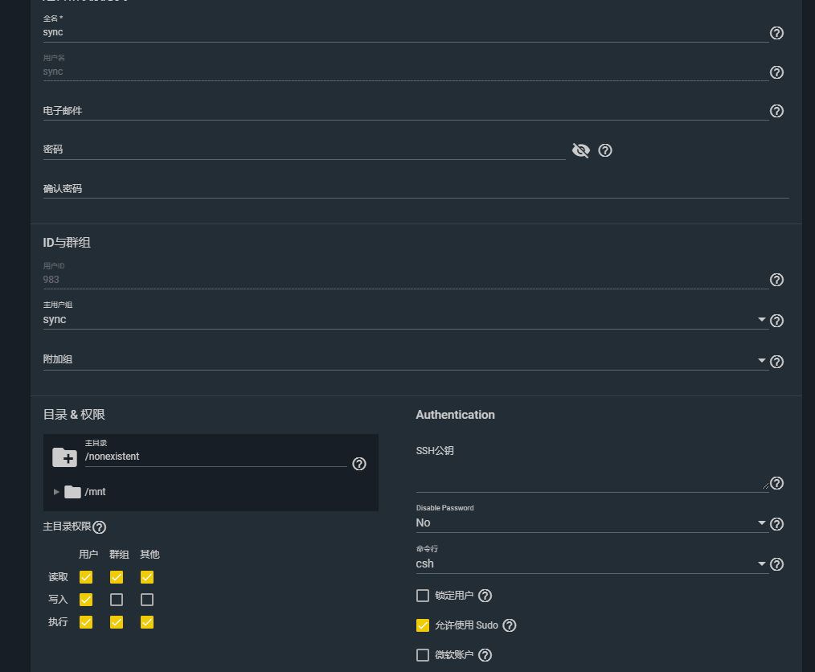815x672 pixels.
Task: Toggle password visibility eye icon
Action: (580, 150)
